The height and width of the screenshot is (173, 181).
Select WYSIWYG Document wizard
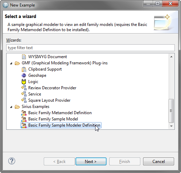click(48, 57)
